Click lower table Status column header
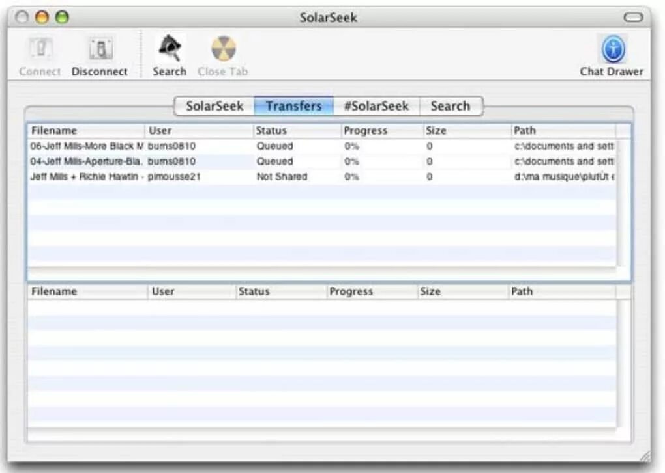This screenshot has width=665, height=473. pos(281,291)
